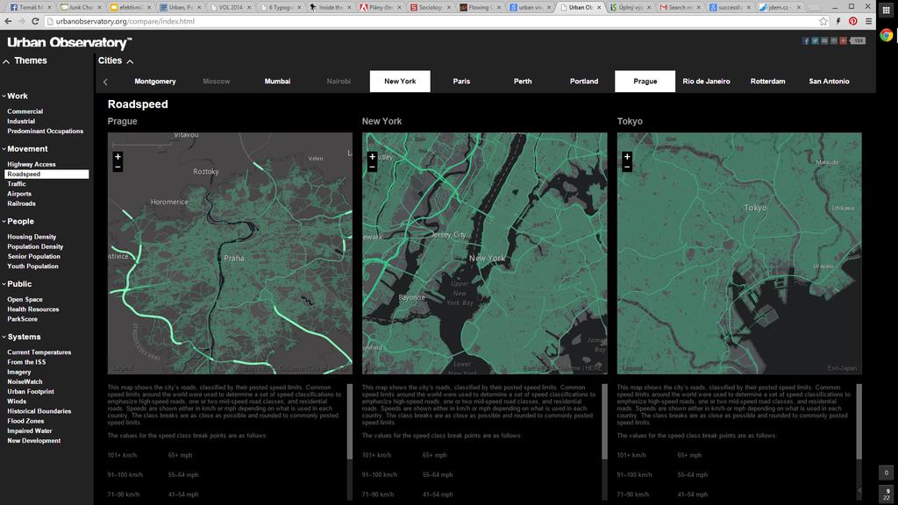Image resolution: width=898 pixels, height=505 pixels.
Task: Switch to the Sociolog browser tab
Action: coord(431,7)
